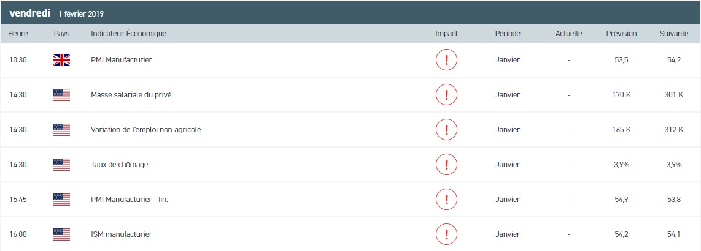Click the Indicateur Économique column header
The height and width of the screenshot is (251, 701).
click(128, 34)
